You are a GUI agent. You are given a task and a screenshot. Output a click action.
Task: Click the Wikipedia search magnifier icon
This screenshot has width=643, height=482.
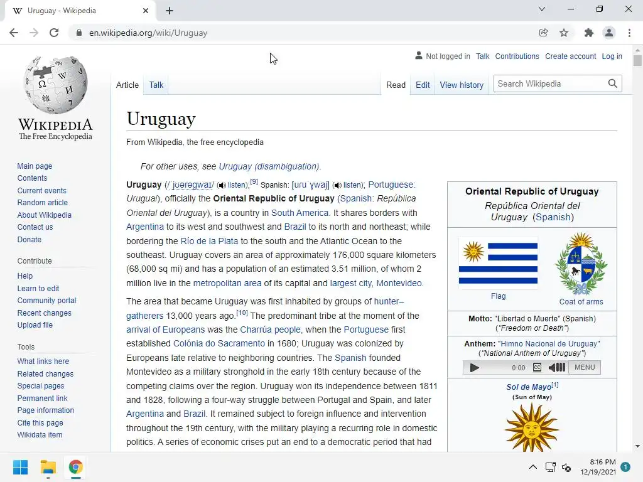(613, 83)
